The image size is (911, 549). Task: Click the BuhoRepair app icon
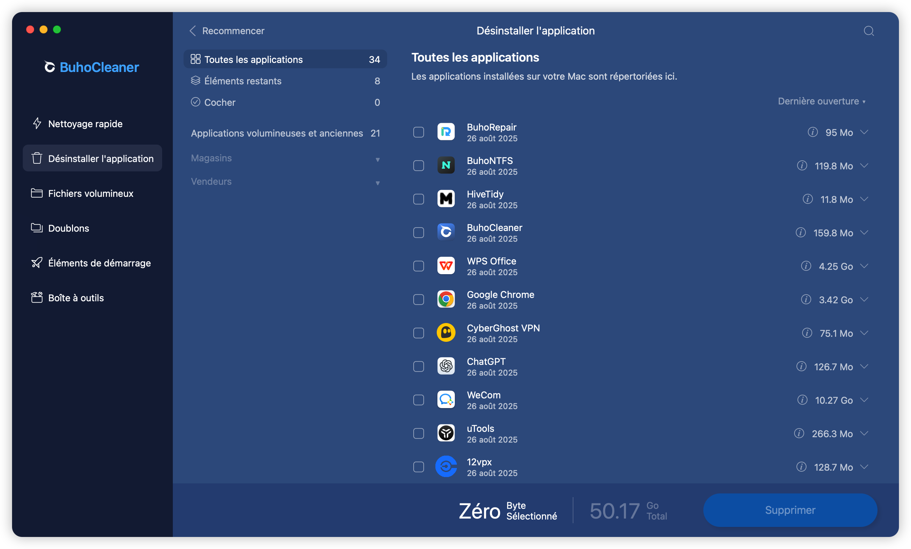coord(446,132)
